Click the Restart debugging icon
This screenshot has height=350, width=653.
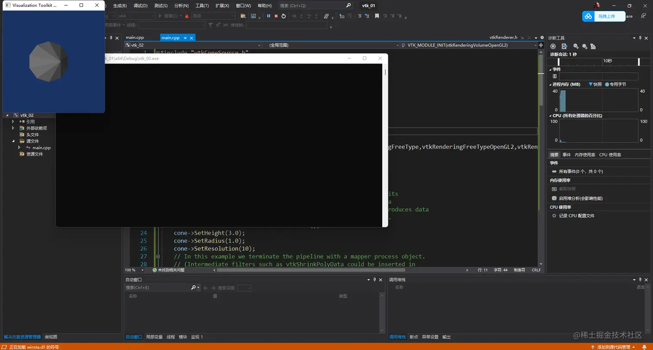[283, 16]
